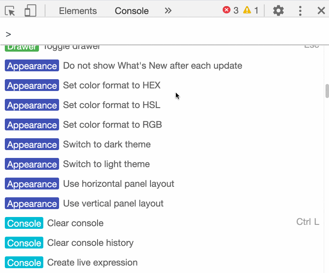This screenshot has height=273, width=329.
Task: Select Switch to dark theme command
Action: click(107, 144)
